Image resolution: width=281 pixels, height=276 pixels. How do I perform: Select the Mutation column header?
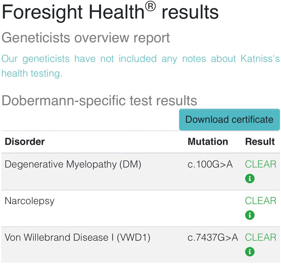(208, 142)
